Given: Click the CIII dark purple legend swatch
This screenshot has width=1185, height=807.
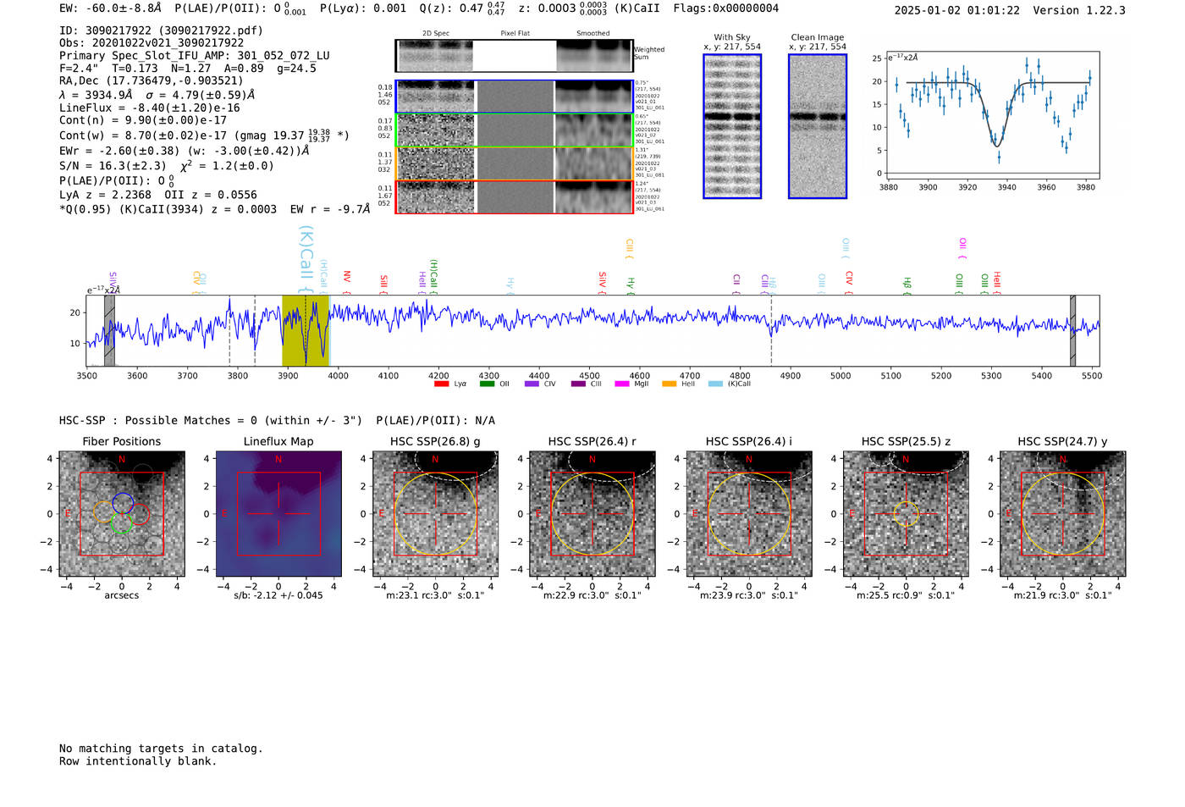Looking at the screenshot, I should [578, 384].
